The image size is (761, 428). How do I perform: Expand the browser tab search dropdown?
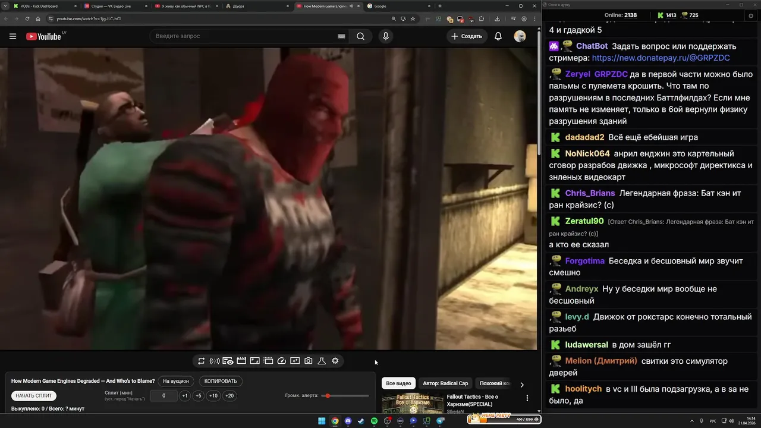tap(5, 6)
